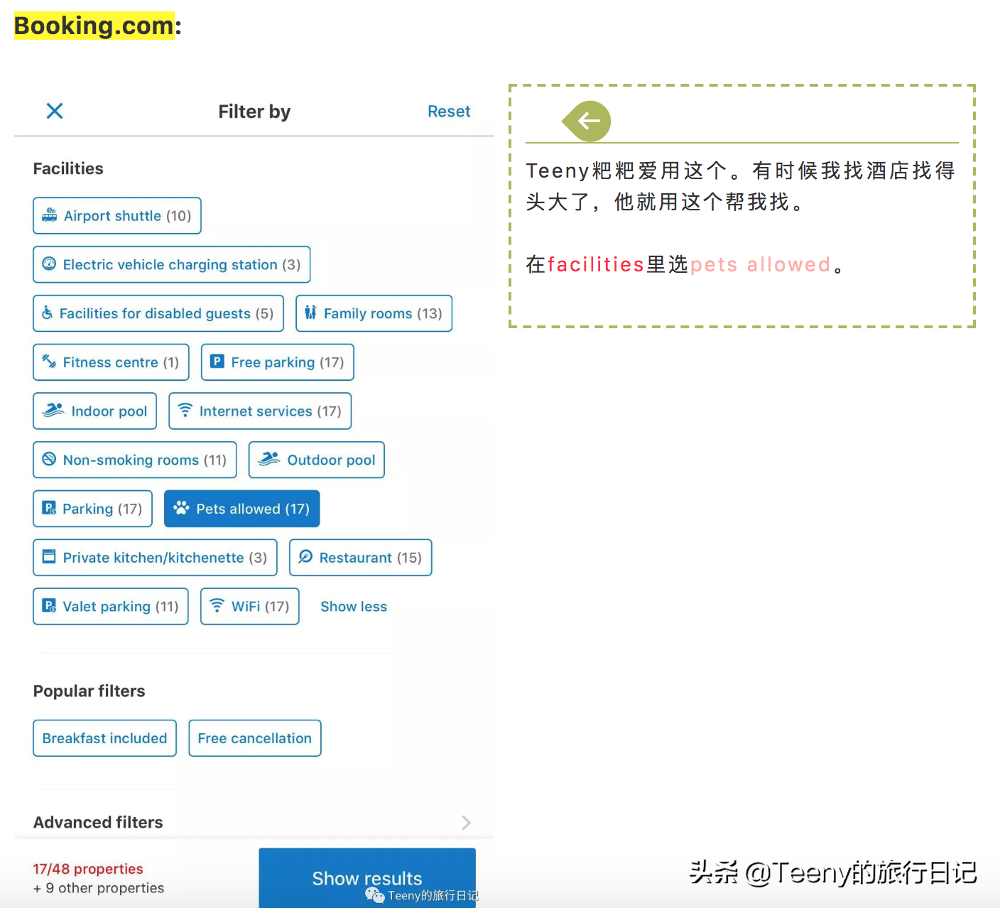Select Private kitchen/kitchenette (3) text
The image size is (1000, 908).
(165, 558)
